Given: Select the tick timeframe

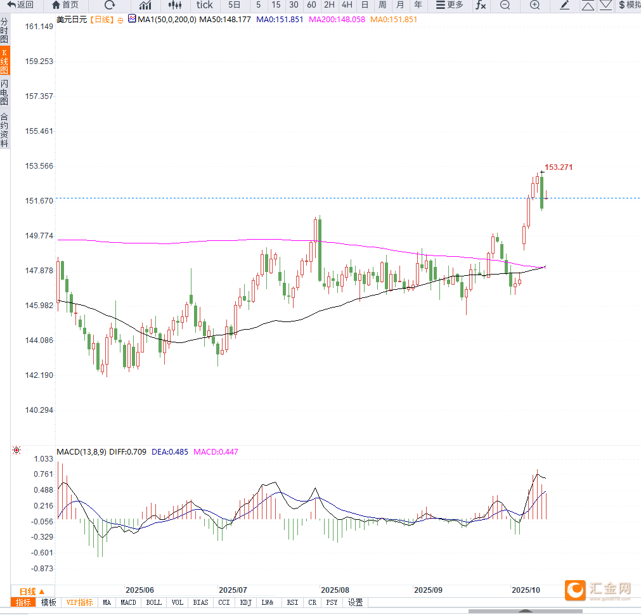Looking at the screenshot, I should pyautogui.click(x=204, y=5).
